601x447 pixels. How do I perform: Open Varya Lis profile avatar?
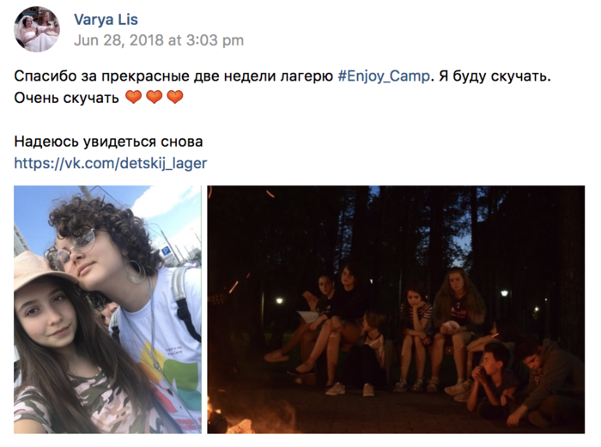click(37, 29)
